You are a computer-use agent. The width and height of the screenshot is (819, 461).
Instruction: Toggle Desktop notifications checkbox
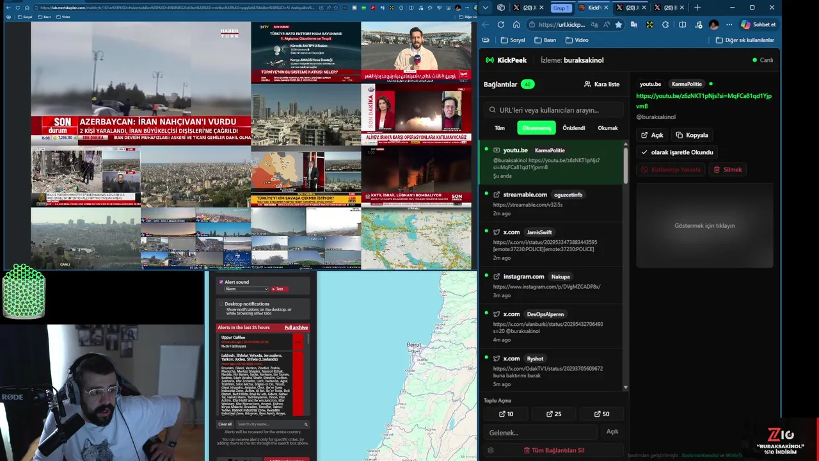click(x=221, y=303)
